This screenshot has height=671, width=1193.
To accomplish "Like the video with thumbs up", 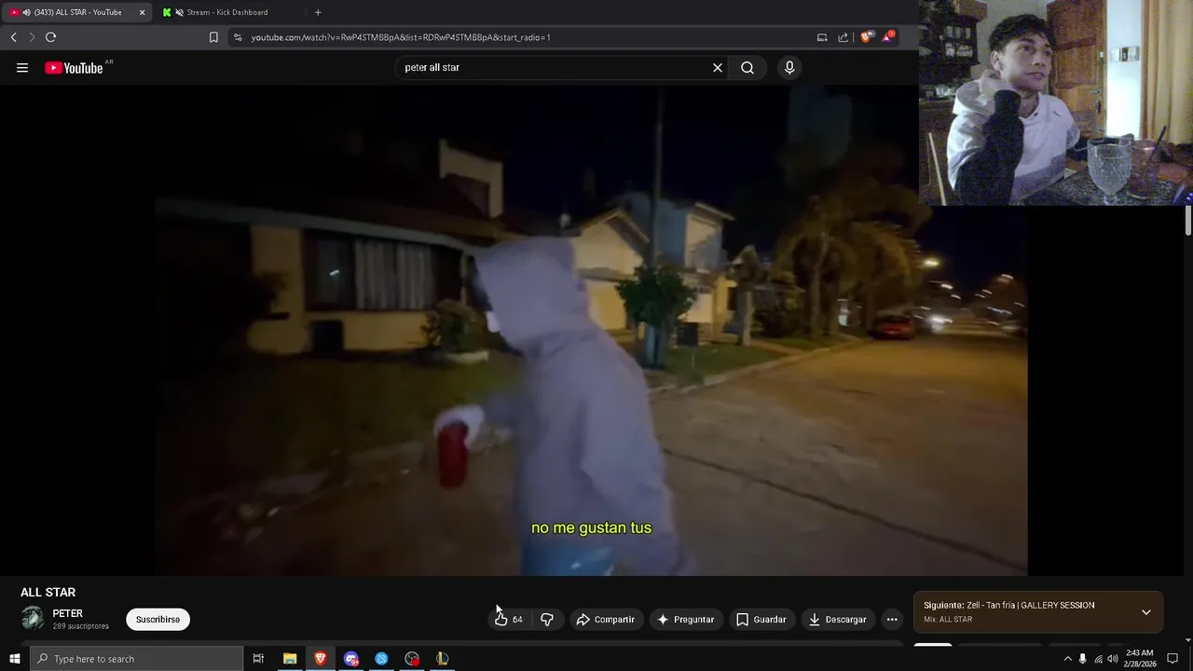I will pyautogui.click(x=508, y=620).
